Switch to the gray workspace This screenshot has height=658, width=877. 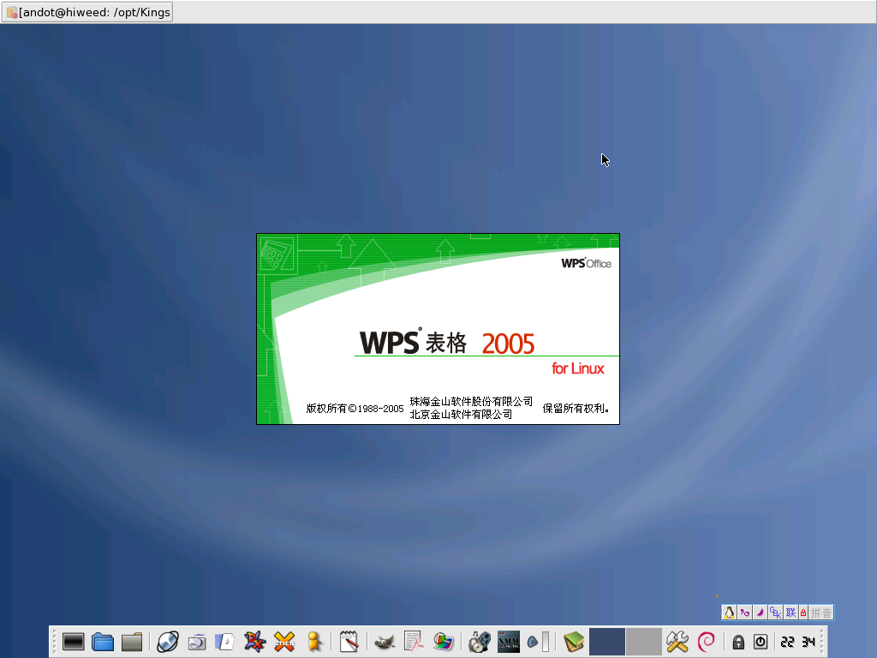click(644, 642)
